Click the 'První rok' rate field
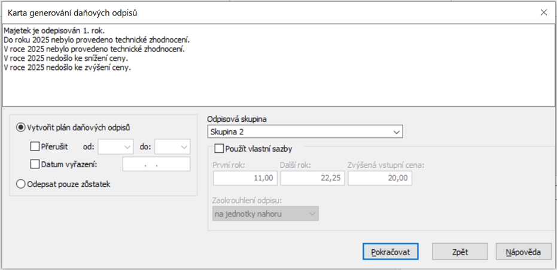Image resolution: width=557 pixels, height=270 pixels. [245, 178]
